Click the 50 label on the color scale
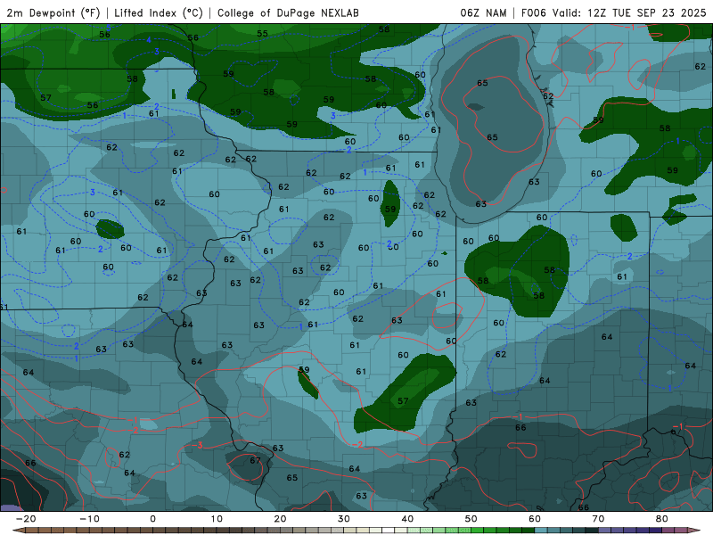This screenshot has height=535, width=713. [471, 519]
